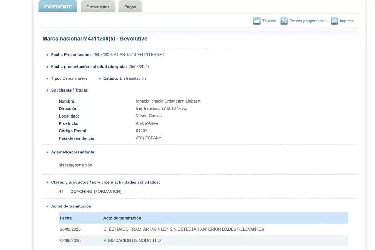Select the postal code 01007
The width and height of the screenshot is (375, 250).
pos(142,131)
